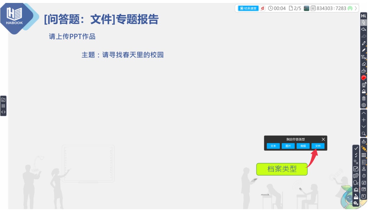Collapse the toolbar using the up chevron

coord(364,113)
